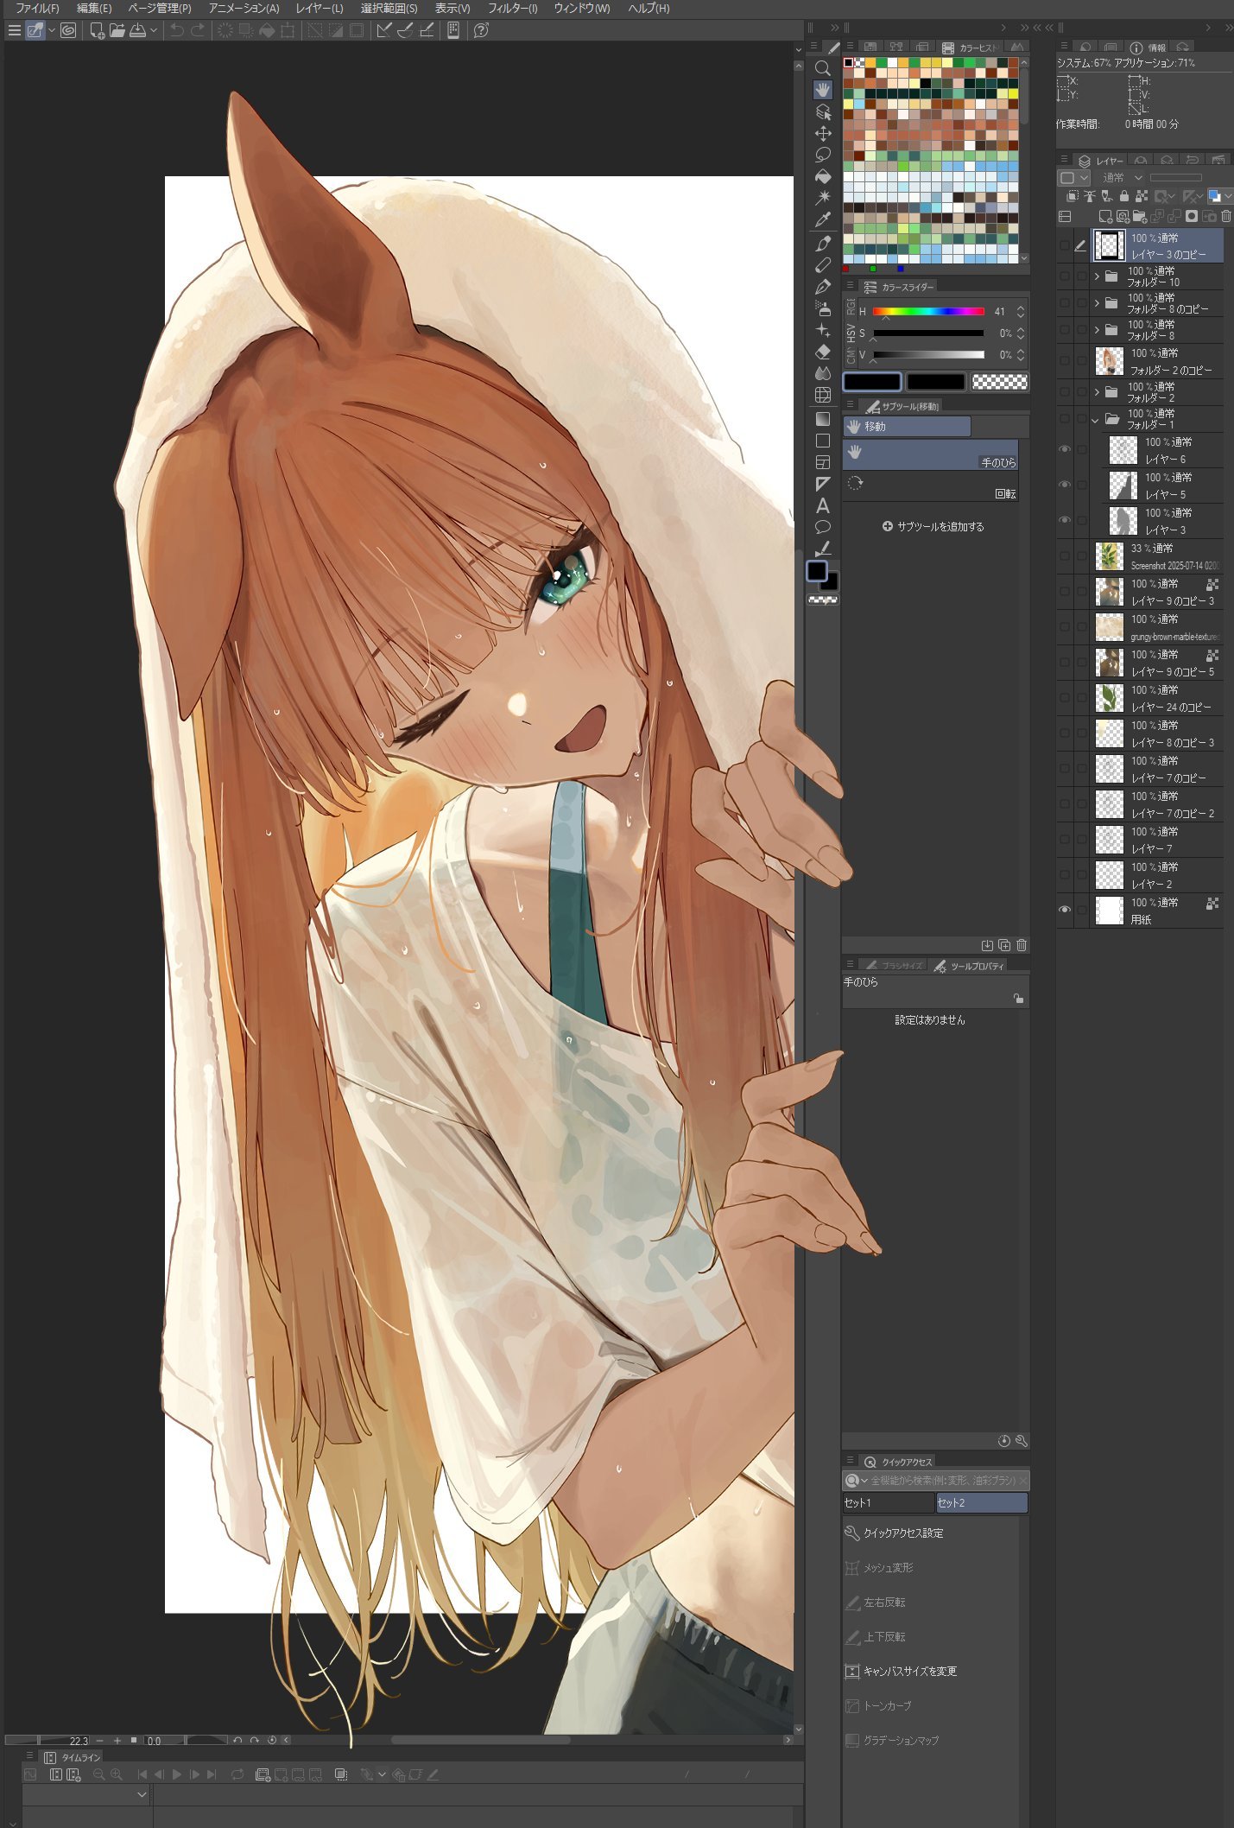Choose the Text tool (A icon)
The image size is (1234, 1828).
(823, 505)
